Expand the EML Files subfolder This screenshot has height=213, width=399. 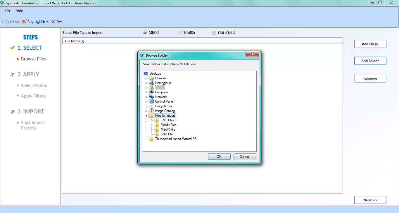152,120
